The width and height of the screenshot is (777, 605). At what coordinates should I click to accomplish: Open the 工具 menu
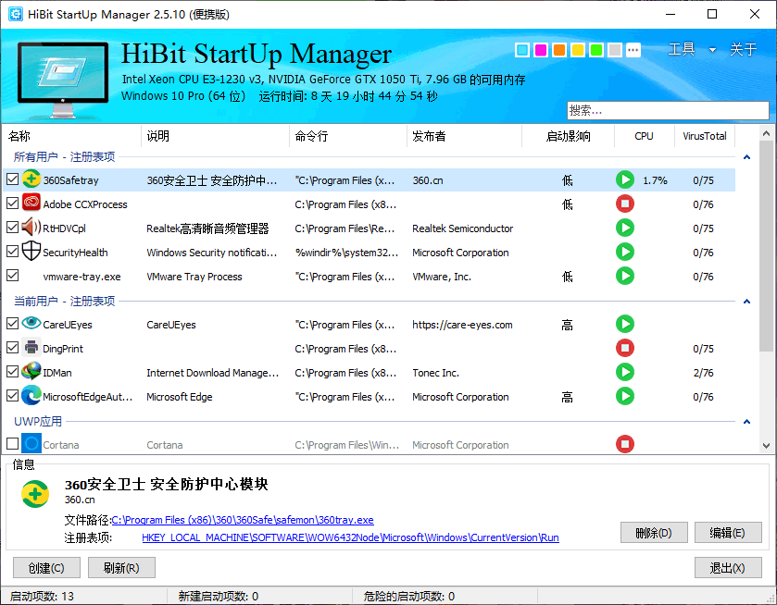pyautogui.click(x=682, y=49)
